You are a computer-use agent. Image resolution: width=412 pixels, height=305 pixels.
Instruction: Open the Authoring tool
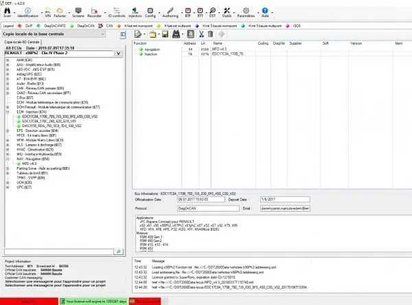(170, 12)
